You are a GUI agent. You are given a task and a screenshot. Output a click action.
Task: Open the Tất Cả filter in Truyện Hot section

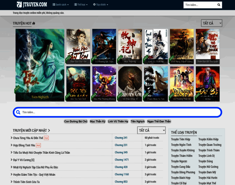(211, 23)
